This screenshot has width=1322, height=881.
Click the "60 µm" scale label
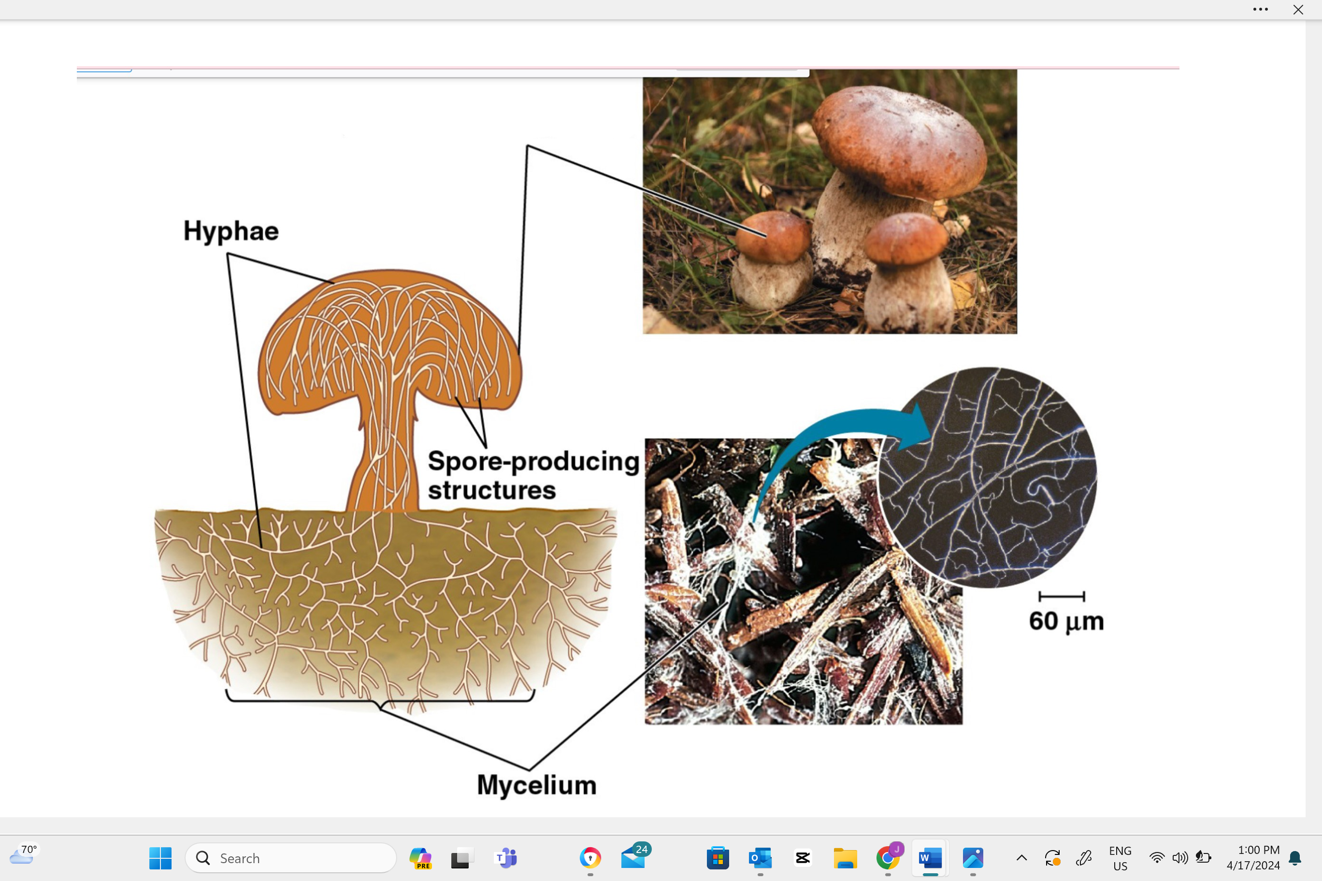point(1066,622)
